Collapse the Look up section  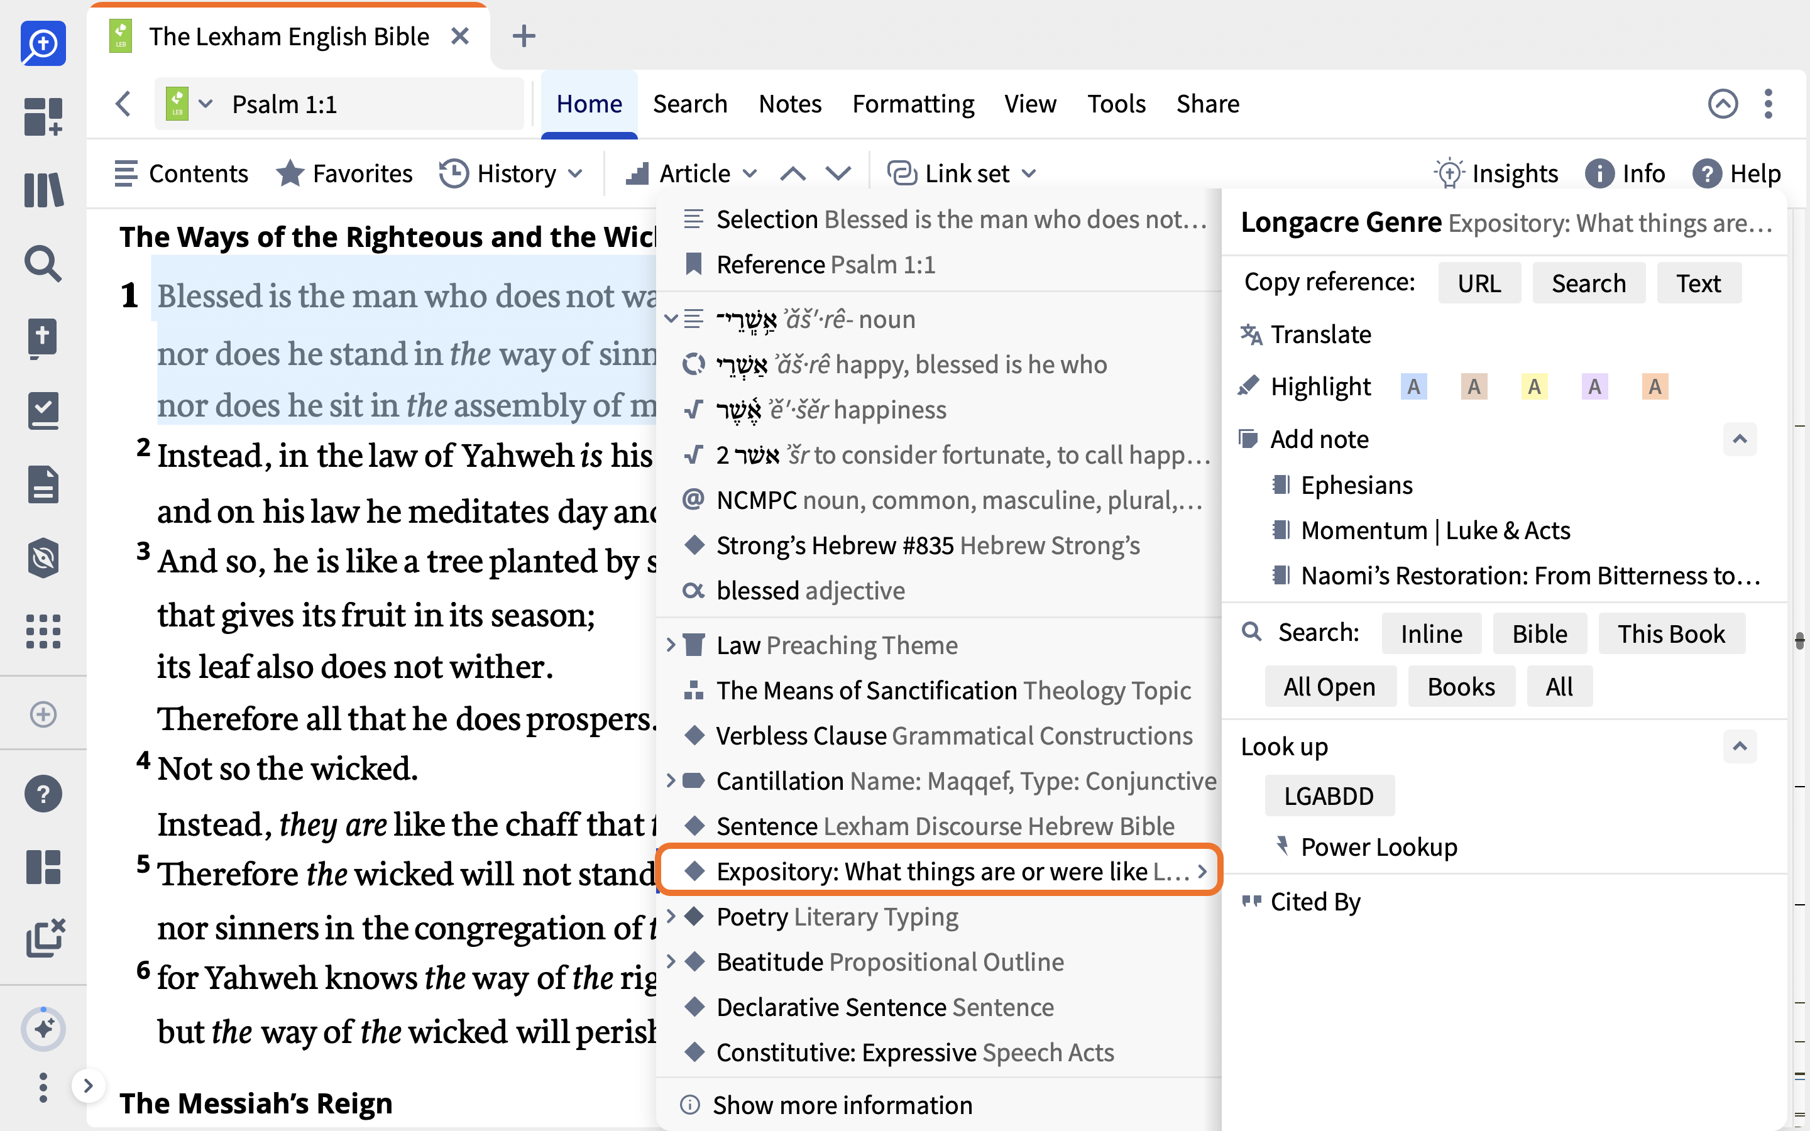pos(1740,746)
